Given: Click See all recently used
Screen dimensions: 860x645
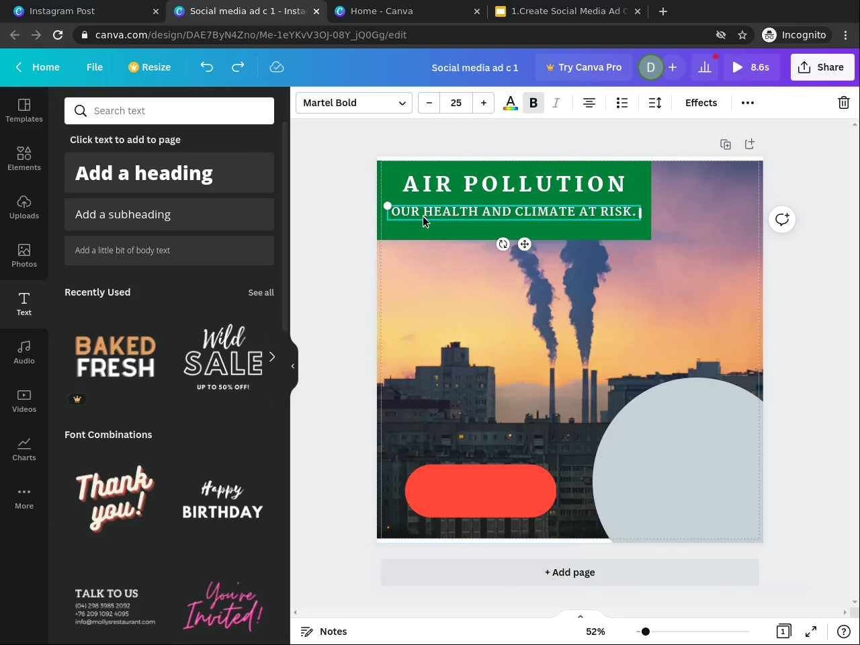Looking at the screenshot, I should pos(261,292).
